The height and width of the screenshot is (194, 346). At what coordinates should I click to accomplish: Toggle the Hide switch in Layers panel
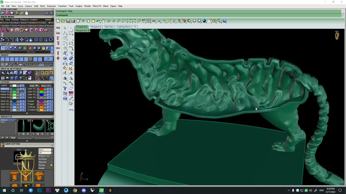34,85
